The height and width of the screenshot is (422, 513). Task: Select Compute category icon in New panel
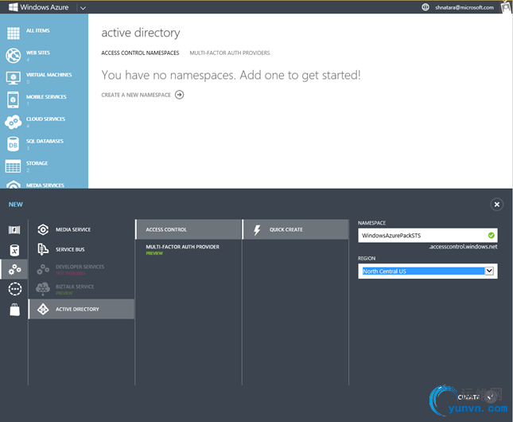pyautogui.click(x=14, y=230)
